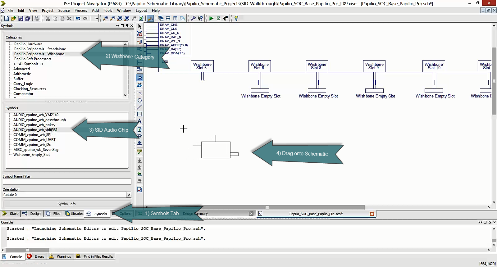Click the green Run arrow icon

click(x=211, y=18)
